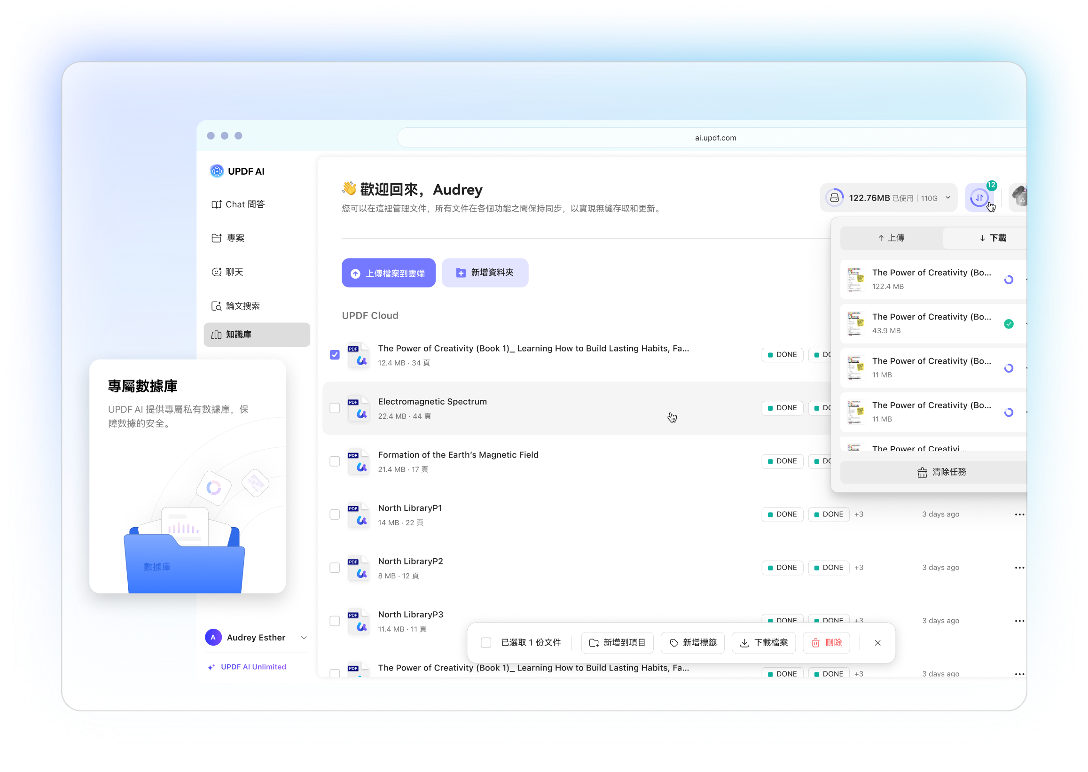Close the selection action bar
Viewport: 1088px width, 772px height.
[878, 643]
